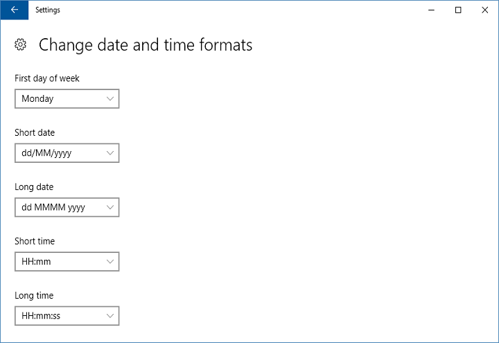This screenshot has width=499, height=343.
Task: Click the 'First day of week' label
Action: click(x=47, y=78)
